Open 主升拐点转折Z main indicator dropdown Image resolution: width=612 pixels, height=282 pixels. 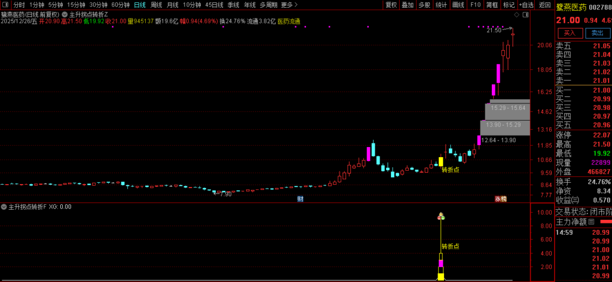pos(65,14)
